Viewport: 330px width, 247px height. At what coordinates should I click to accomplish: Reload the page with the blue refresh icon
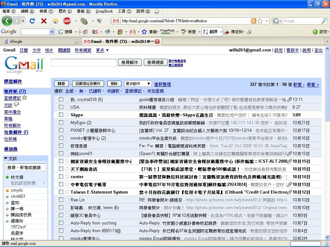pos(32,21)
